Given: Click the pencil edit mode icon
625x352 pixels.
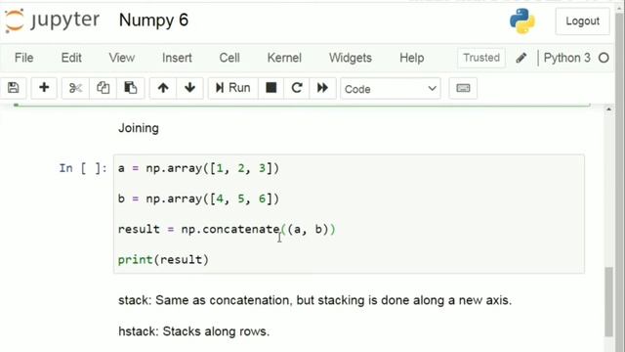Looking at the screenshot, I should pyautogui.click(x=521, y=58).
